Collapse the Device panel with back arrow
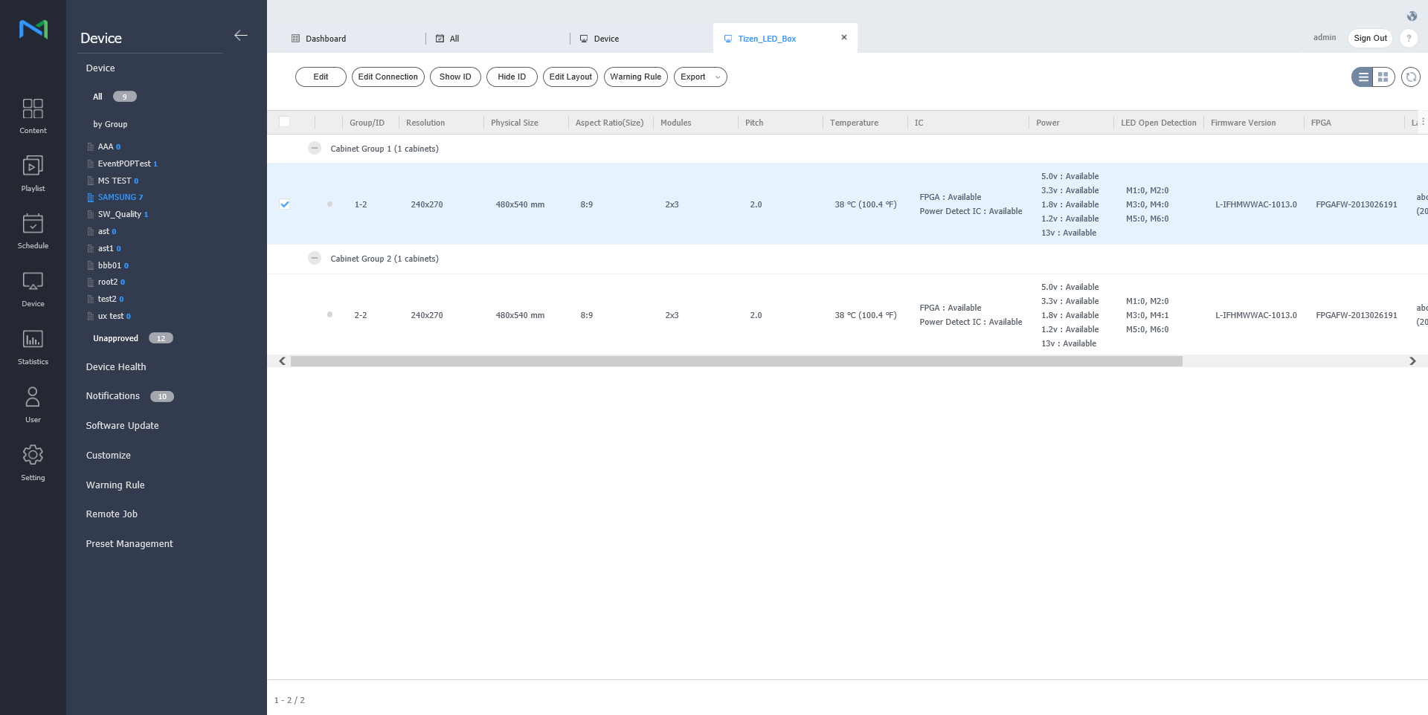The height and width of the screenshot is (715, 1428). pyautogui.click(x=241, y=36)
